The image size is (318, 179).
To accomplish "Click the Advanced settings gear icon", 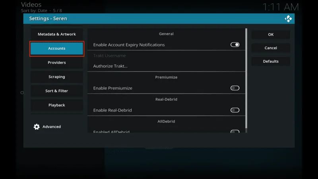I will [37, 126].
